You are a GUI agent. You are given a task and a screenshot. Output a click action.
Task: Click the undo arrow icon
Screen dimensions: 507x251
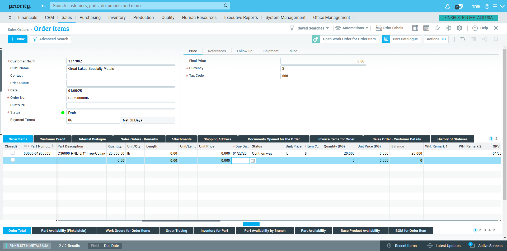click(463, 39)
